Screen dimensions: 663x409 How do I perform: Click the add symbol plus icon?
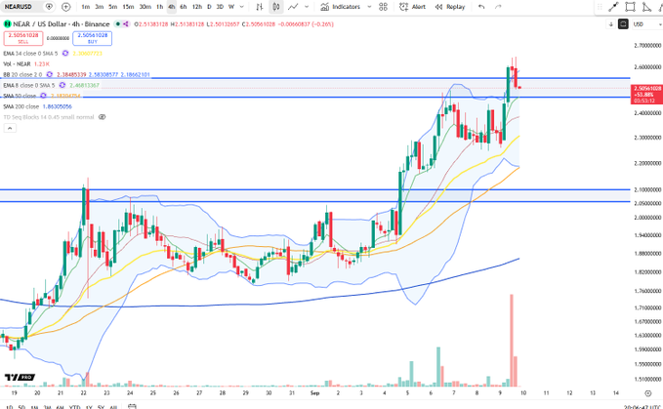pos(66,7)
